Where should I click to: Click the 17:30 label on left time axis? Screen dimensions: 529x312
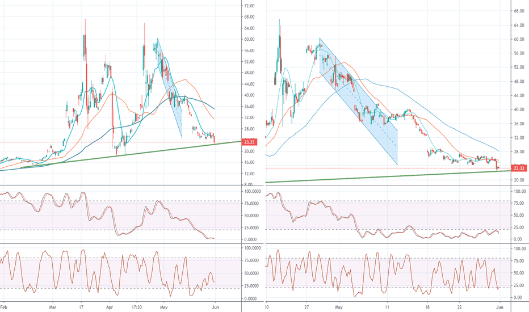point(136,307)
